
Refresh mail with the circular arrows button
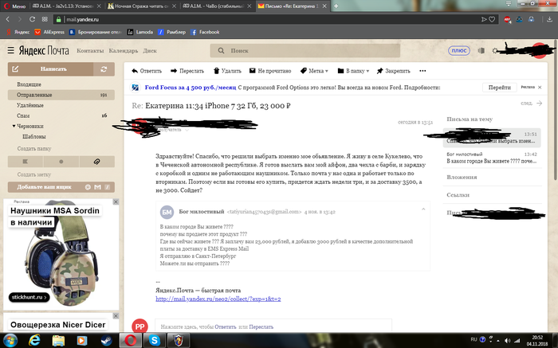(102, 69)
